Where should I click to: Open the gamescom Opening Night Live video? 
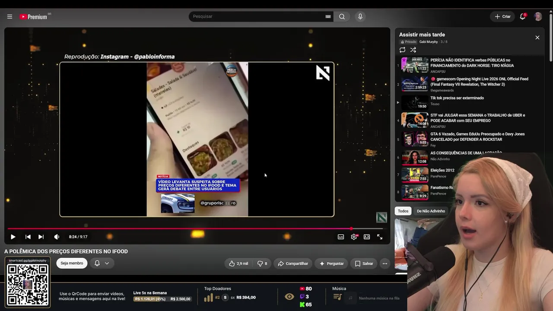pyautogui.click(x=480, y=82)
